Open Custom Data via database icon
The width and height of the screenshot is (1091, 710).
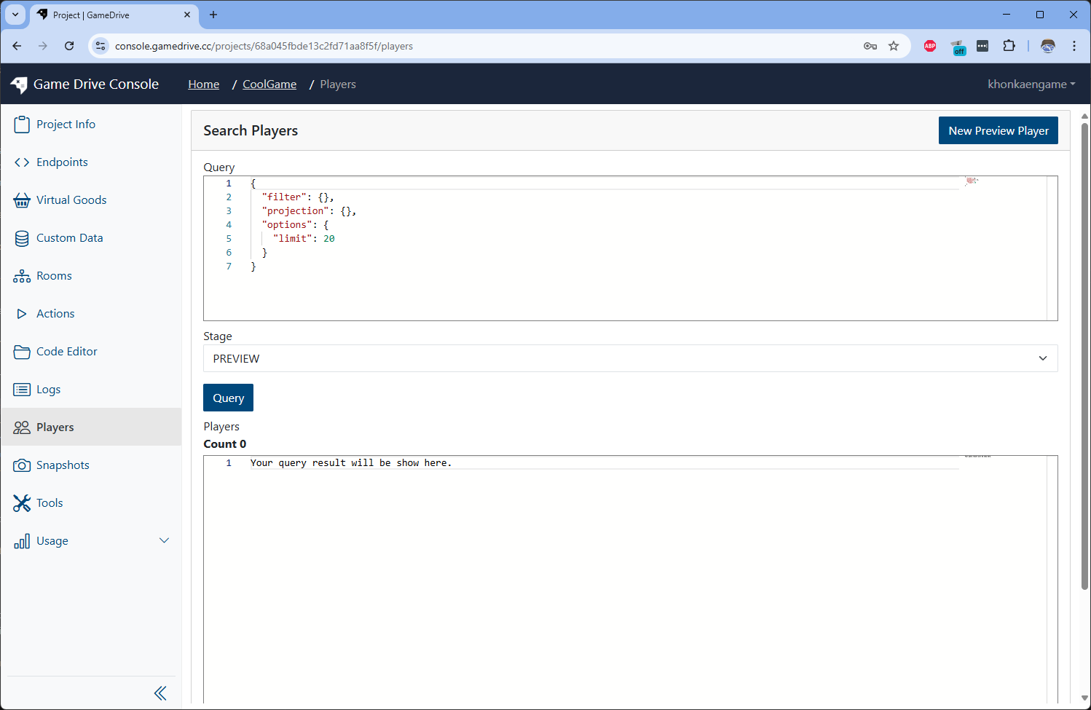tap(22, 238)
